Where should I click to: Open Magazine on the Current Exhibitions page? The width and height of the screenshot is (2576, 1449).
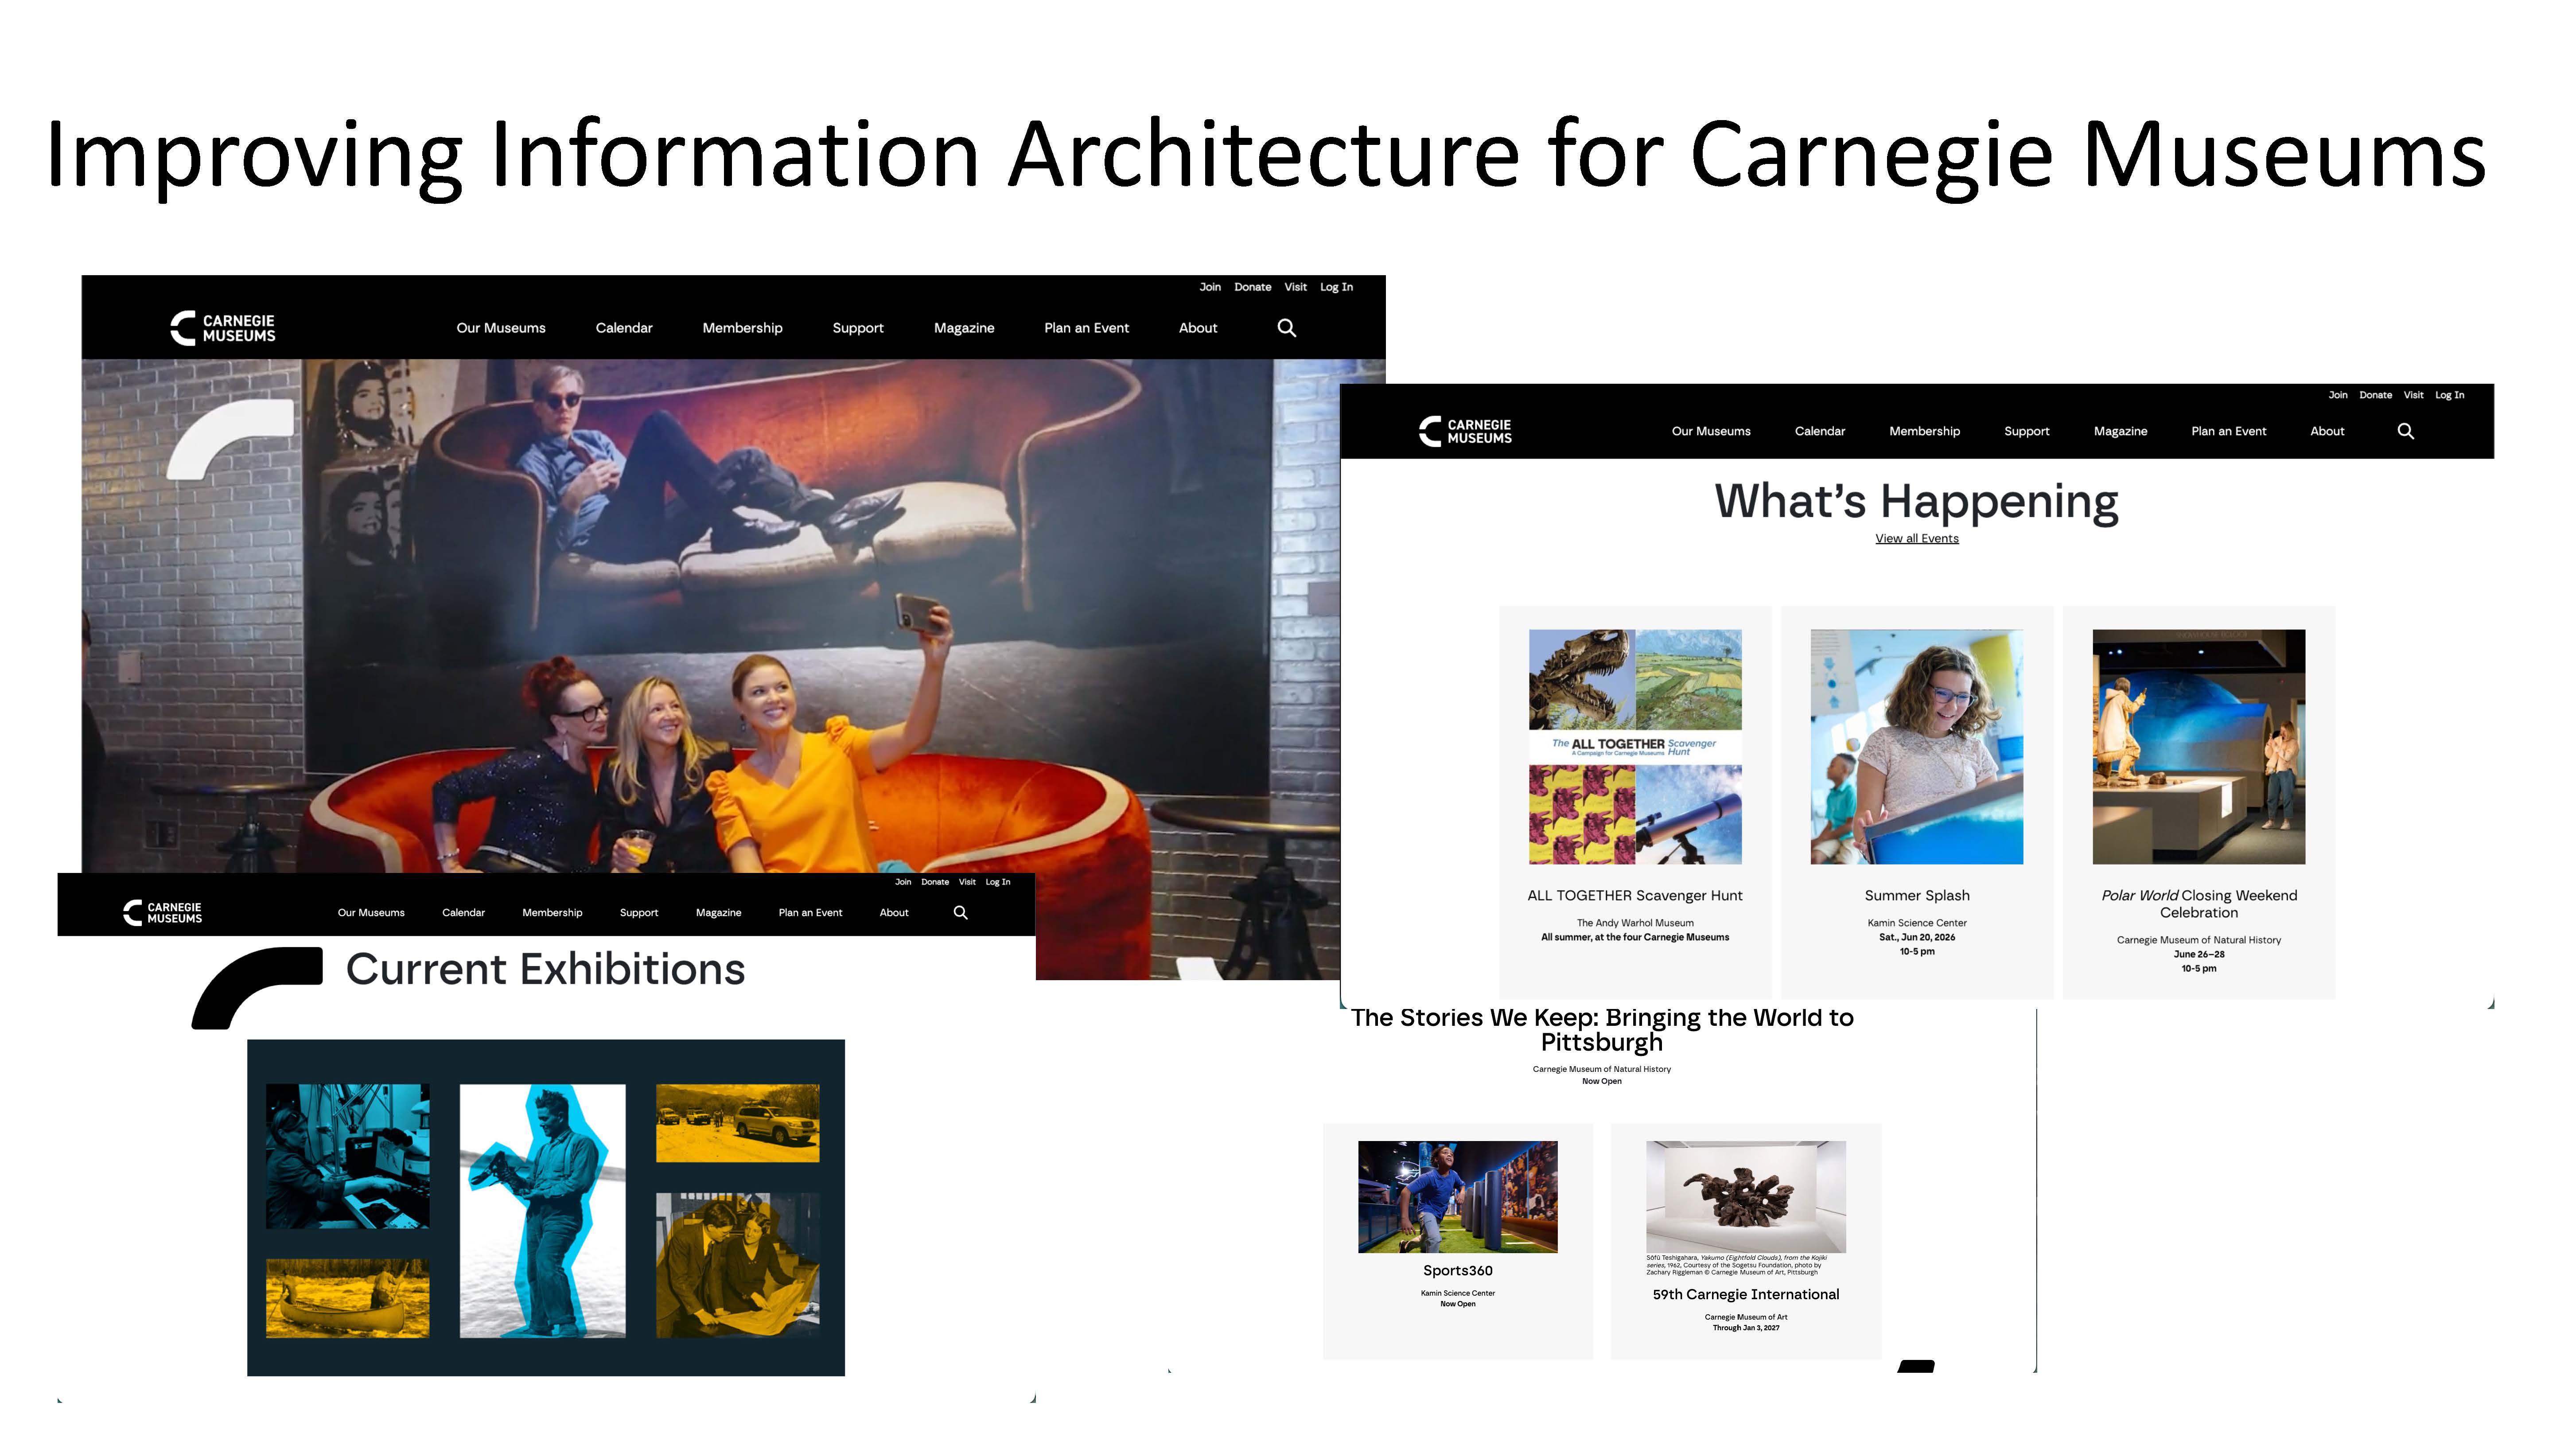(x=718, y=912)
